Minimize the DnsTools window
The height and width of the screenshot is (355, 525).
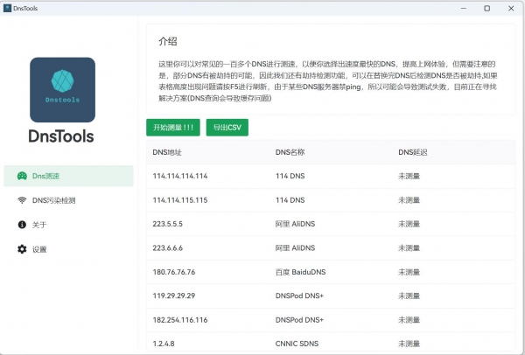pos(464,9)
